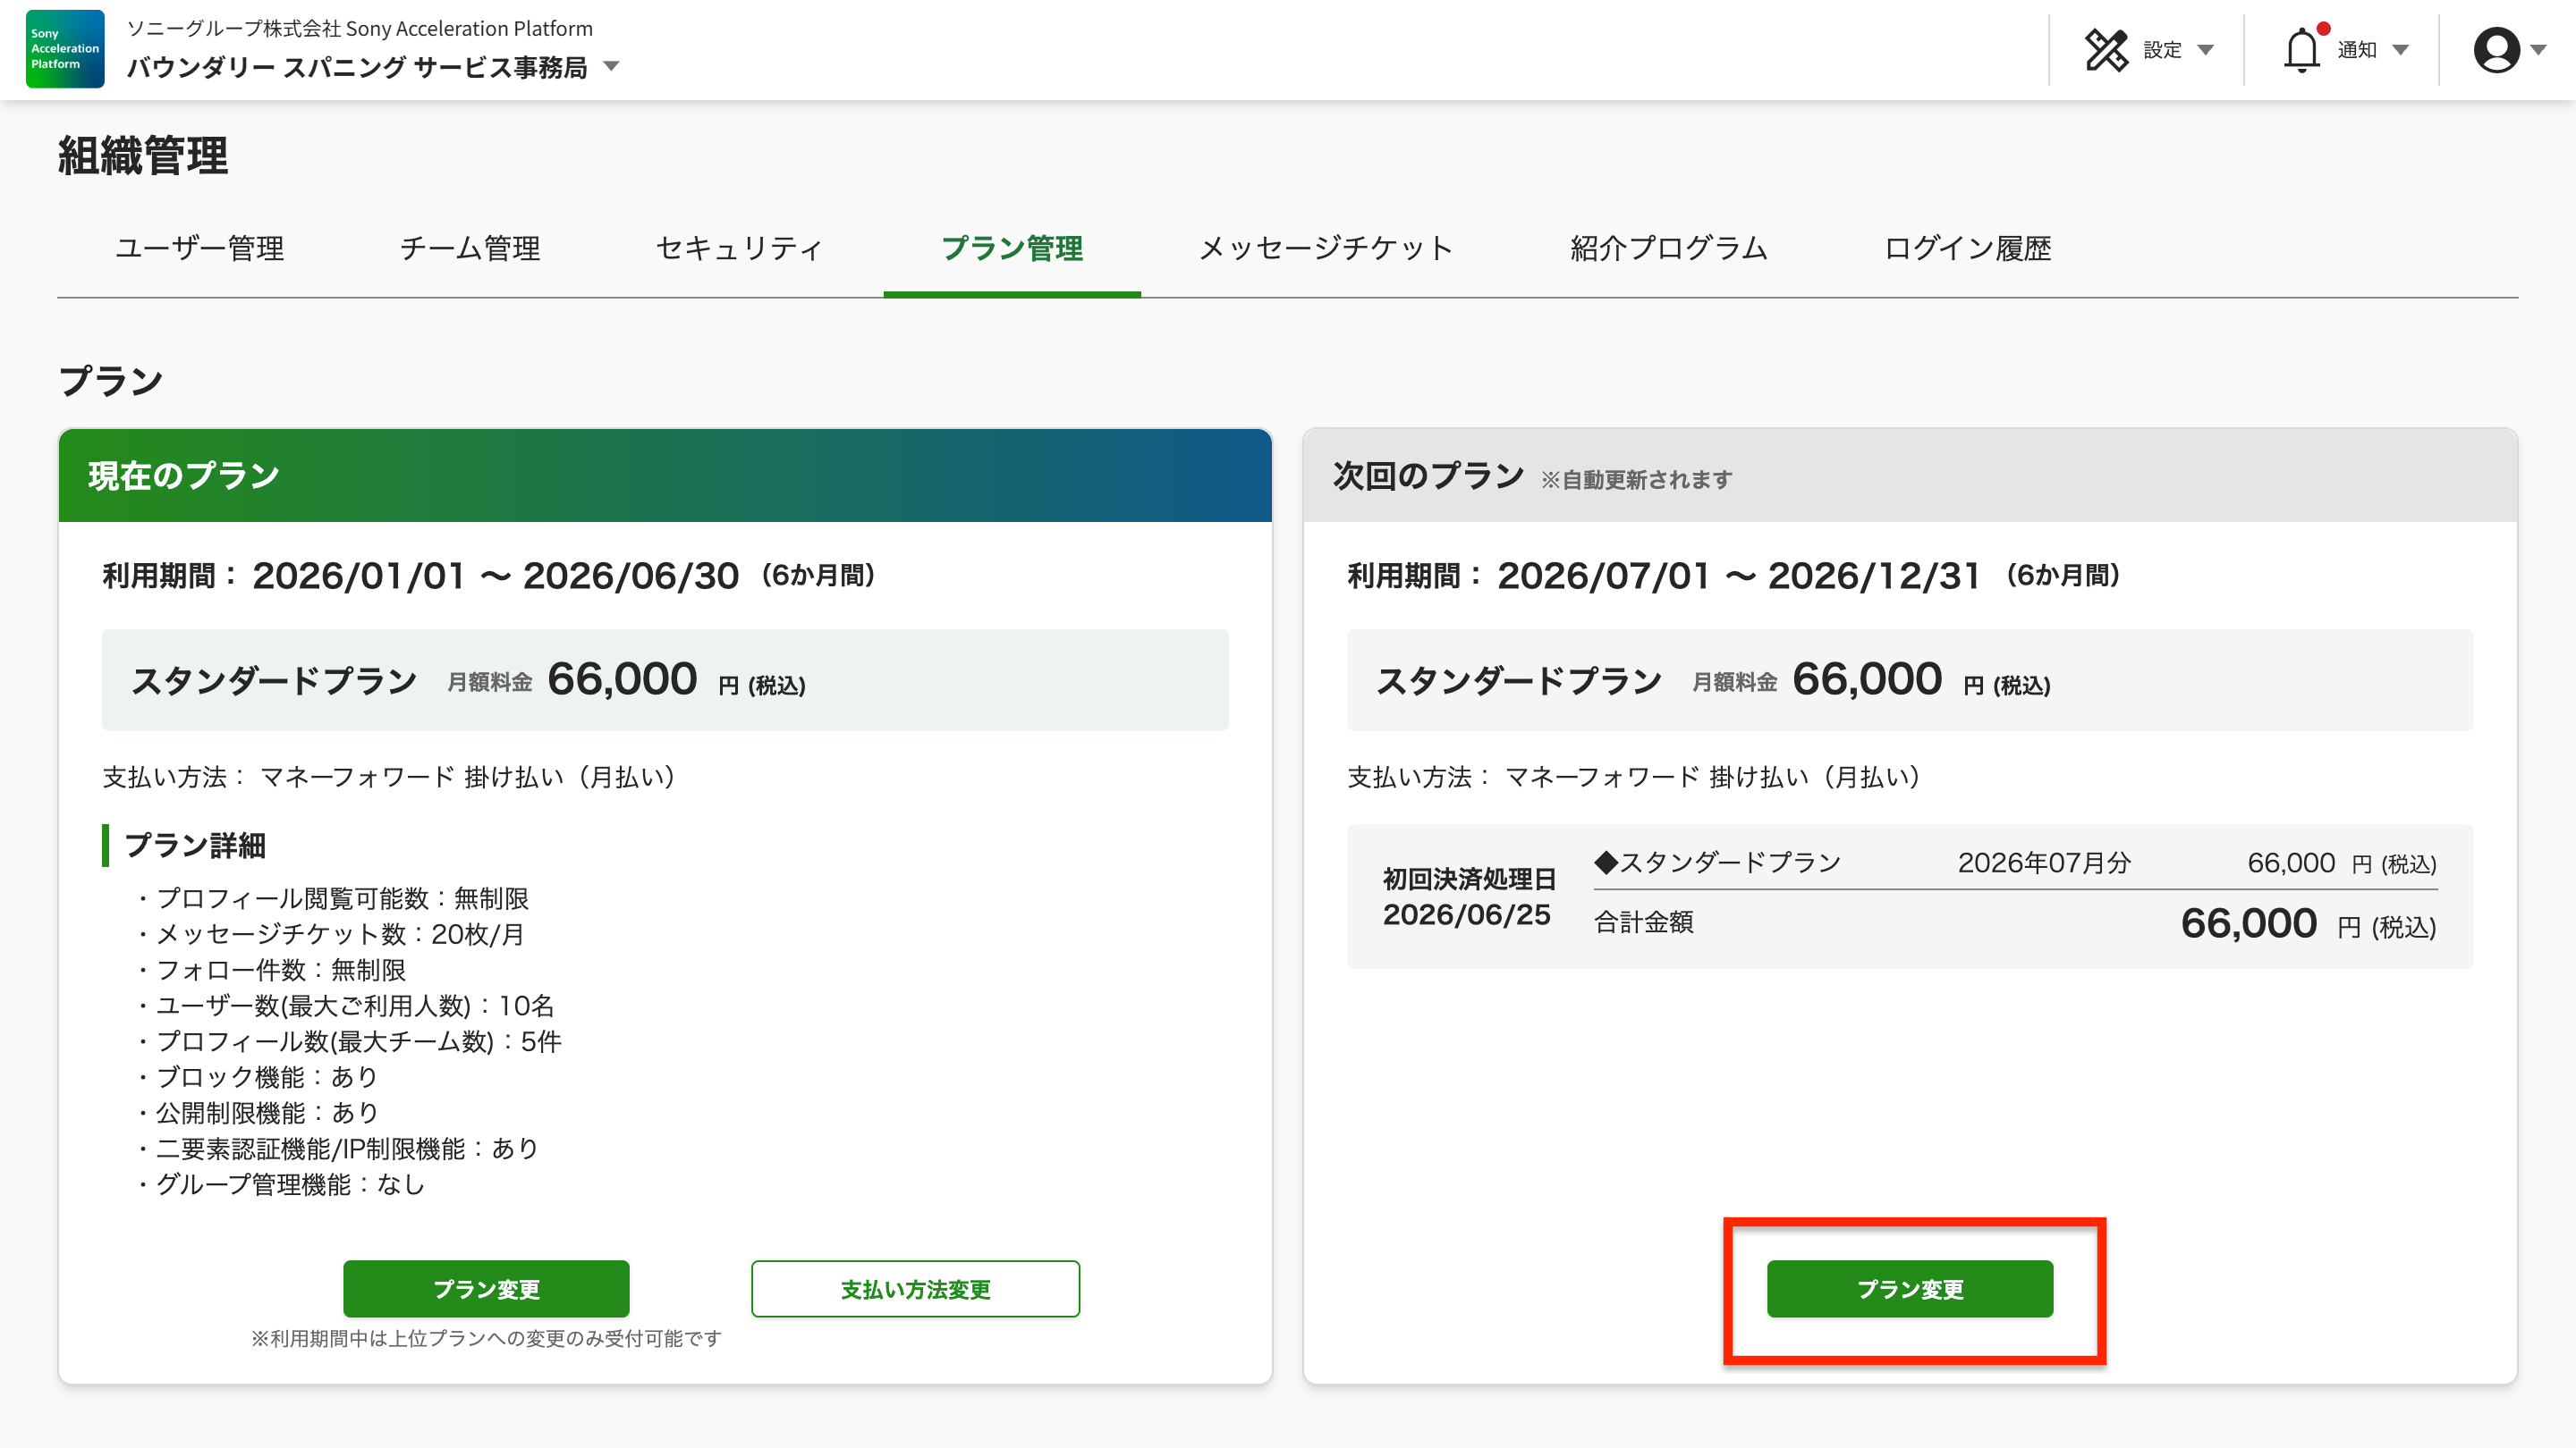The height and width of the screenshot is (1448, 2576).
Task: Click the 設定 label text
Action: pyautogui.click(x=2162, y=50)
